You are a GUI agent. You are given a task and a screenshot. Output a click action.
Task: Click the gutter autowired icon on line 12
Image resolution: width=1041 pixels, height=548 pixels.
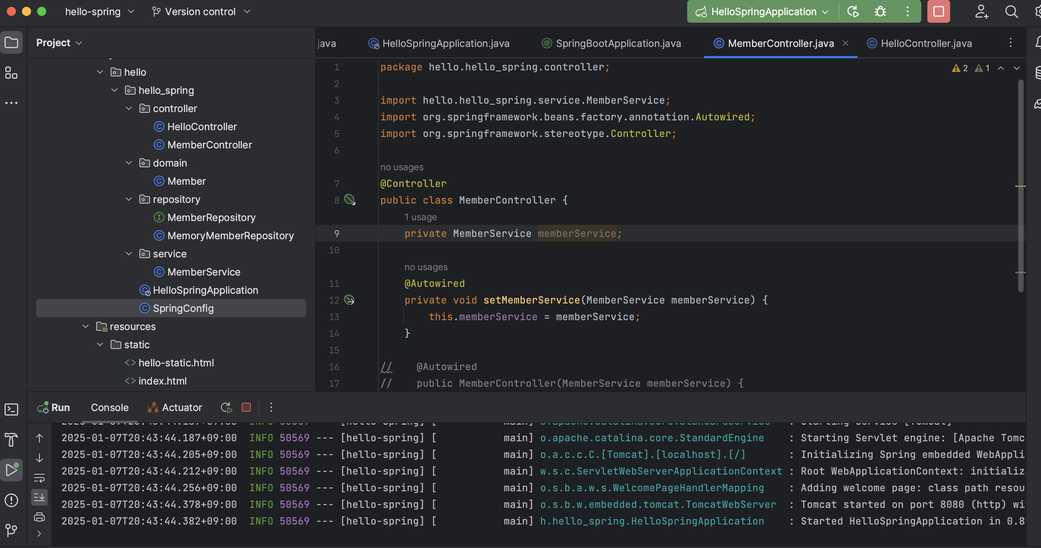[x=350, y=300]
